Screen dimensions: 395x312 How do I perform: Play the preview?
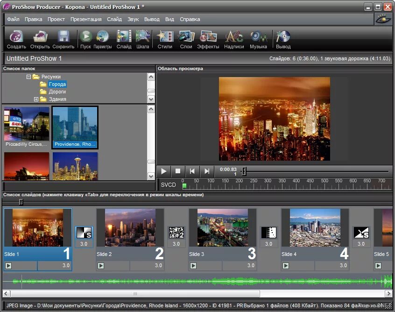163,171
